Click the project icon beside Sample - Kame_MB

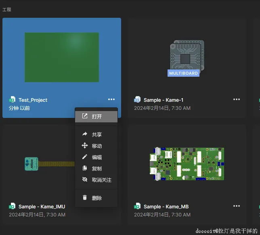(137, 206)
